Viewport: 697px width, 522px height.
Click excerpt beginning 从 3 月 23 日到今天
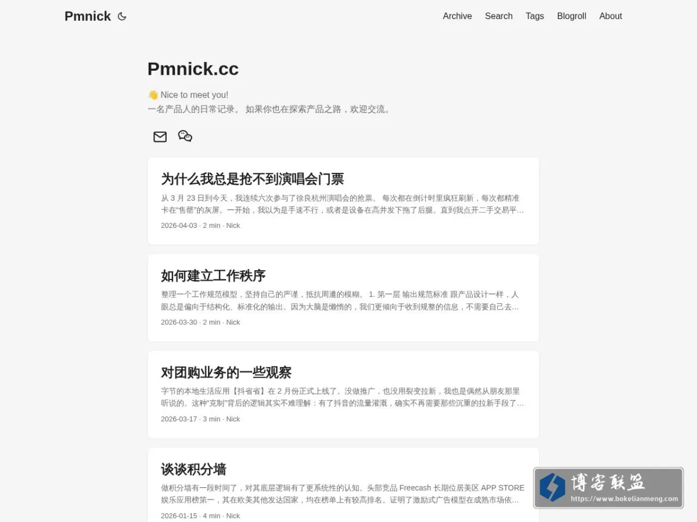tap(343, 204)
